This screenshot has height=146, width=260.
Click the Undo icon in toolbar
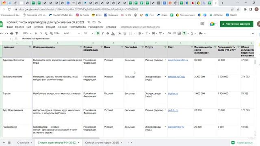pos(2,33)
